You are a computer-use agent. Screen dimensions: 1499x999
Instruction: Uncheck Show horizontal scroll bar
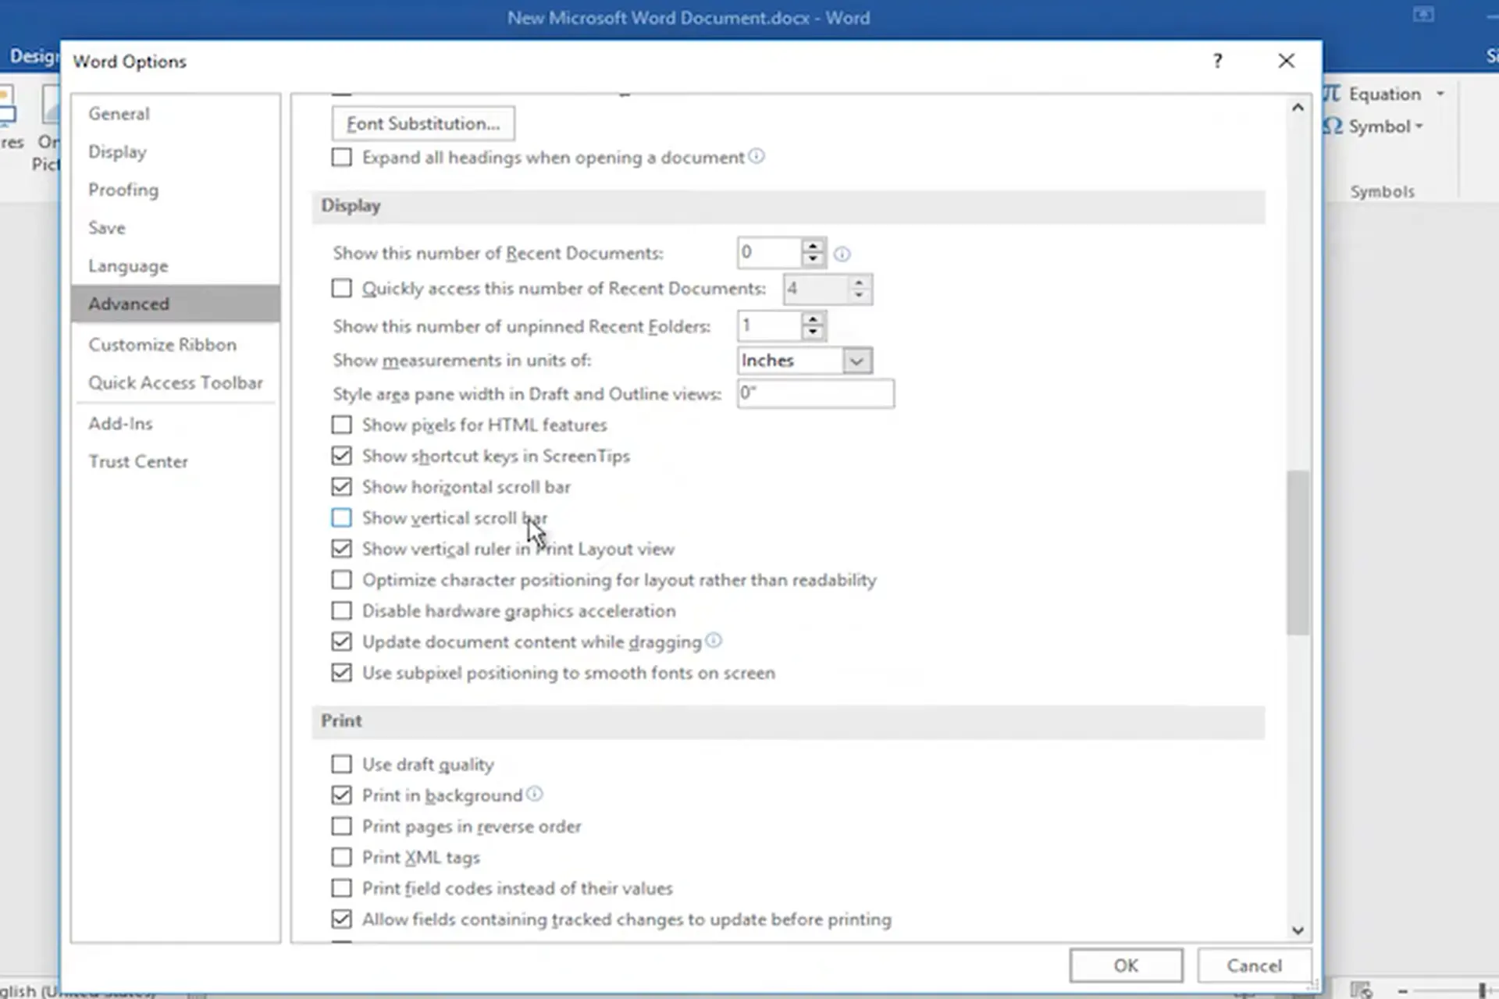pos(341,487)
